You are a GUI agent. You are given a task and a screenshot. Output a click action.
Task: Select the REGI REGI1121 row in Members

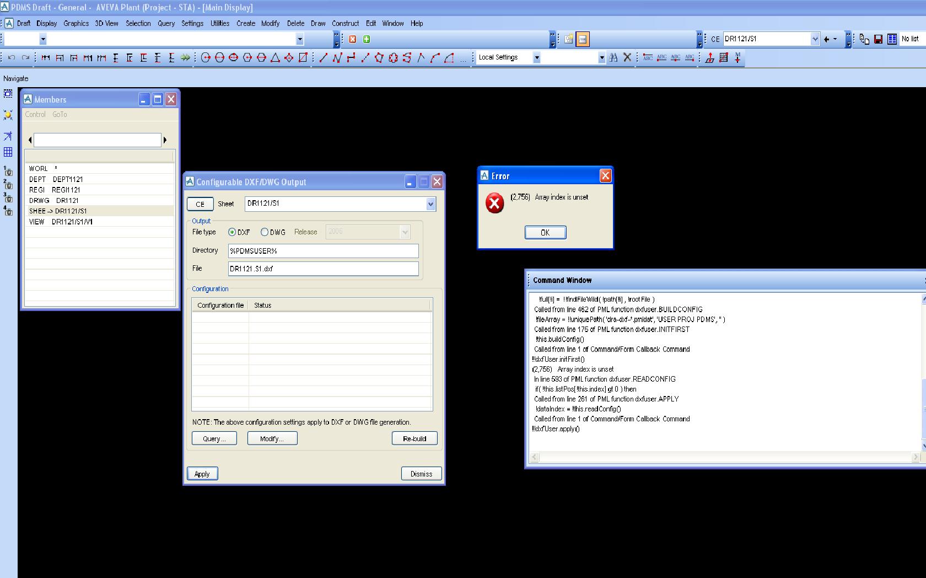coord(99,190)
